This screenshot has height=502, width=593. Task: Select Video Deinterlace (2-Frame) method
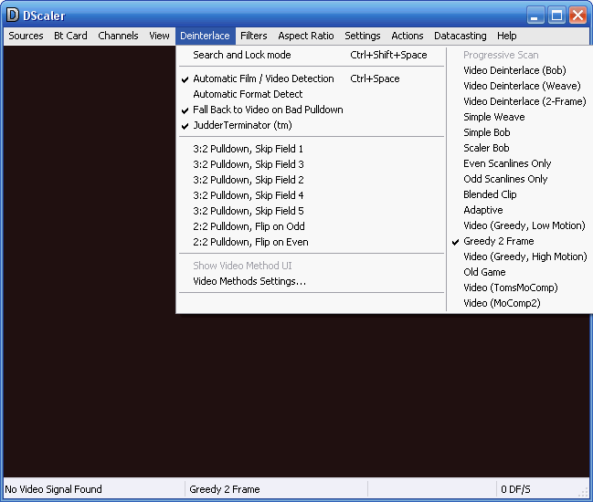(x=520, y=101)
